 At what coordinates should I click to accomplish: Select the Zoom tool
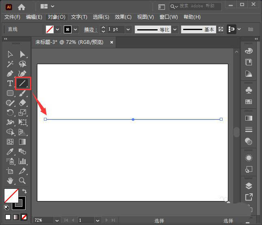pos(22,181)
